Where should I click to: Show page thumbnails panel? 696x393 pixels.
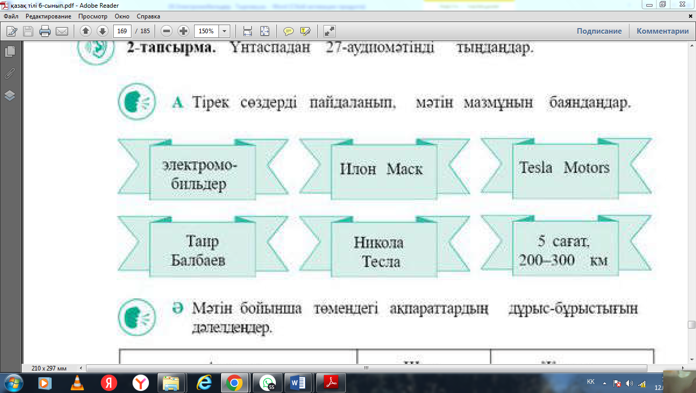click(10, 52)
